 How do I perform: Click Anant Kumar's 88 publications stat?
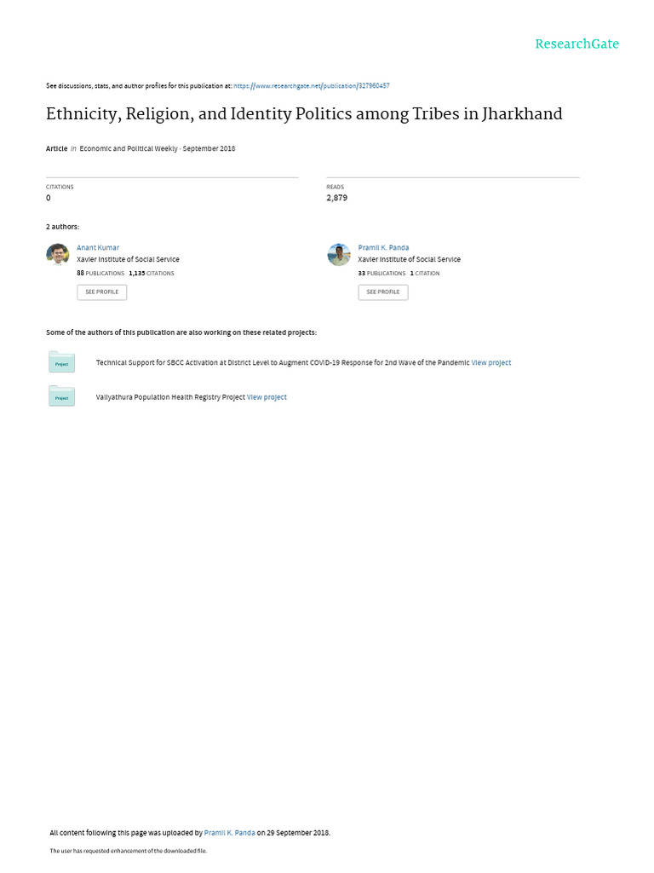(x=100, y=273)
